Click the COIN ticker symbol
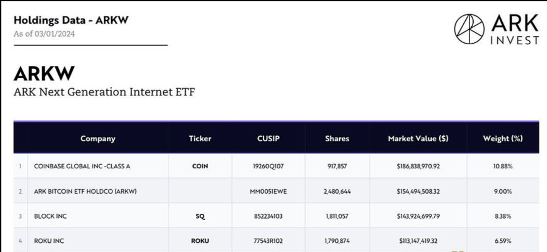This screenshot has width=547, height=252. point(200,166)
